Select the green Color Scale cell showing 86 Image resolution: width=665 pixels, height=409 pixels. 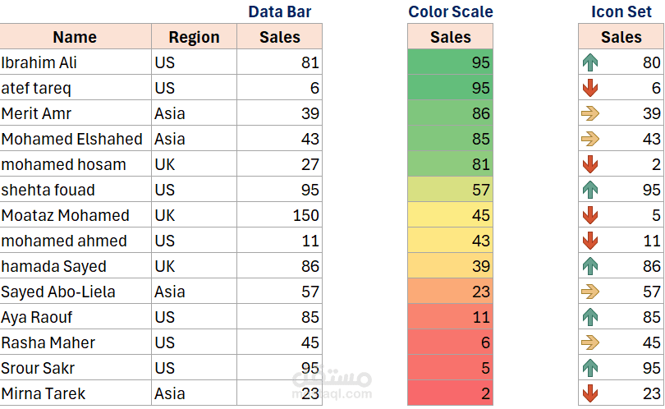coord(451,113)
